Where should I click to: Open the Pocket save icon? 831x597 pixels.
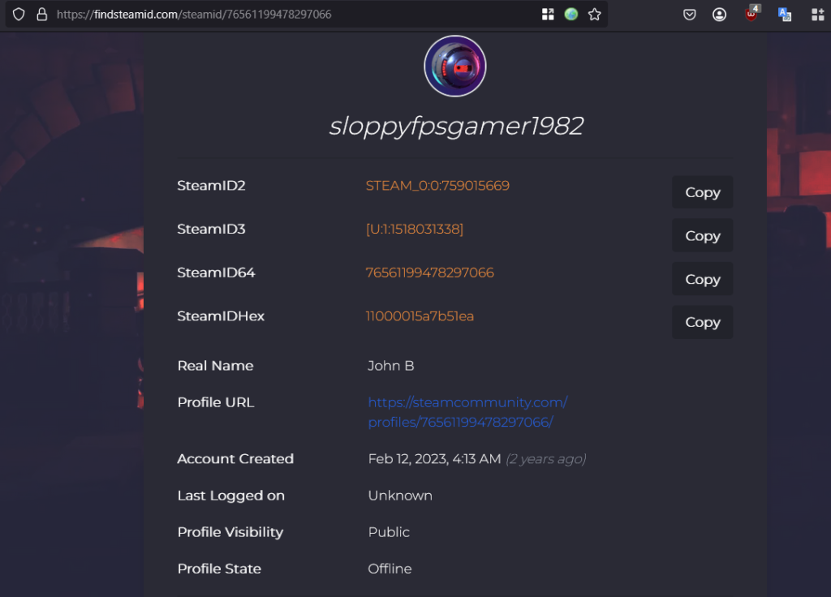click(690, 15)
